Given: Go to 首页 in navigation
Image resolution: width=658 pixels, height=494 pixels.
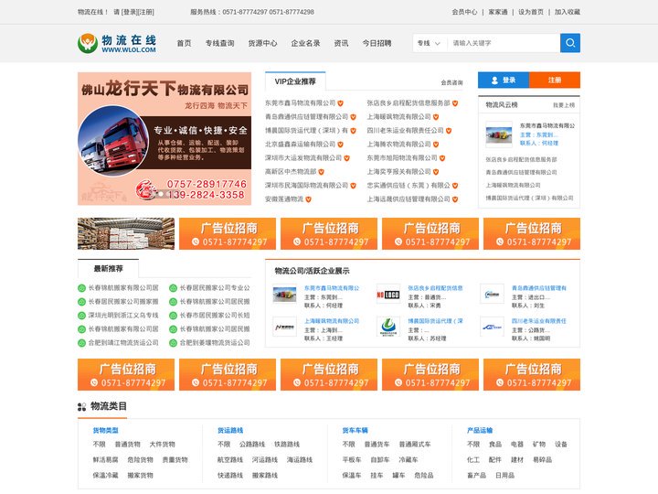Looking at the screenshot, I should pos(184,43).
